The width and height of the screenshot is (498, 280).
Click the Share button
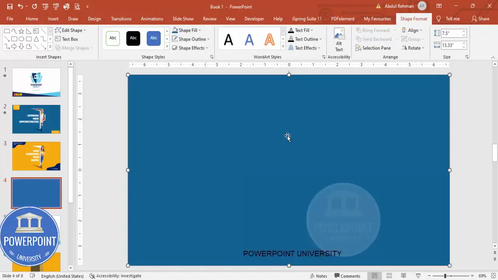480,19
